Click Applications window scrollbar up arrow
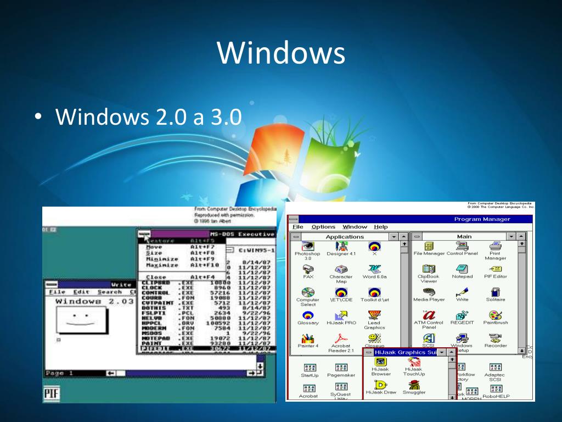Viewport: 562px width, 422px height. 404,245
